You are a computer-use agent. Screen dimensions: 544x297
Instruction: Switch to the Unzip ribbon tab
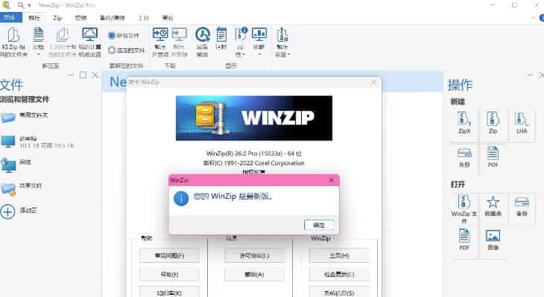click(34, 18)
